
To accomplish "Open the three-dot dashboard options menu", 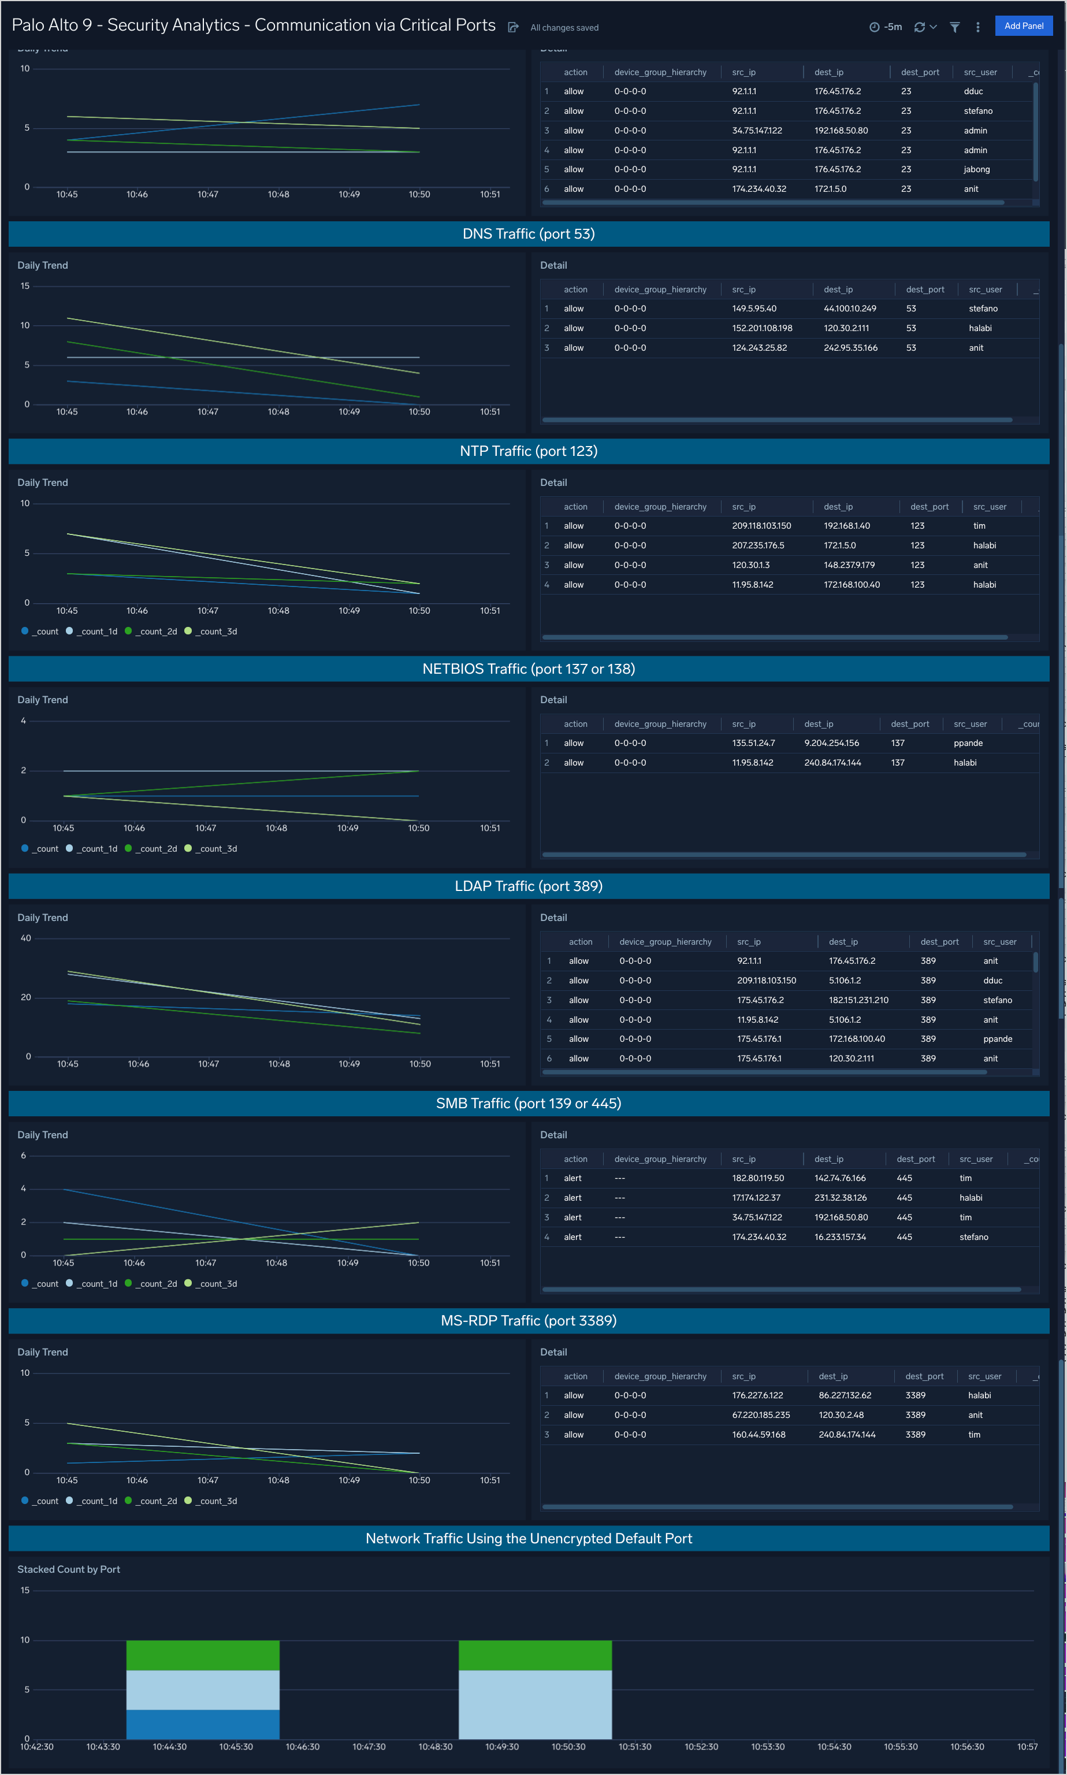I will point(977,26).
